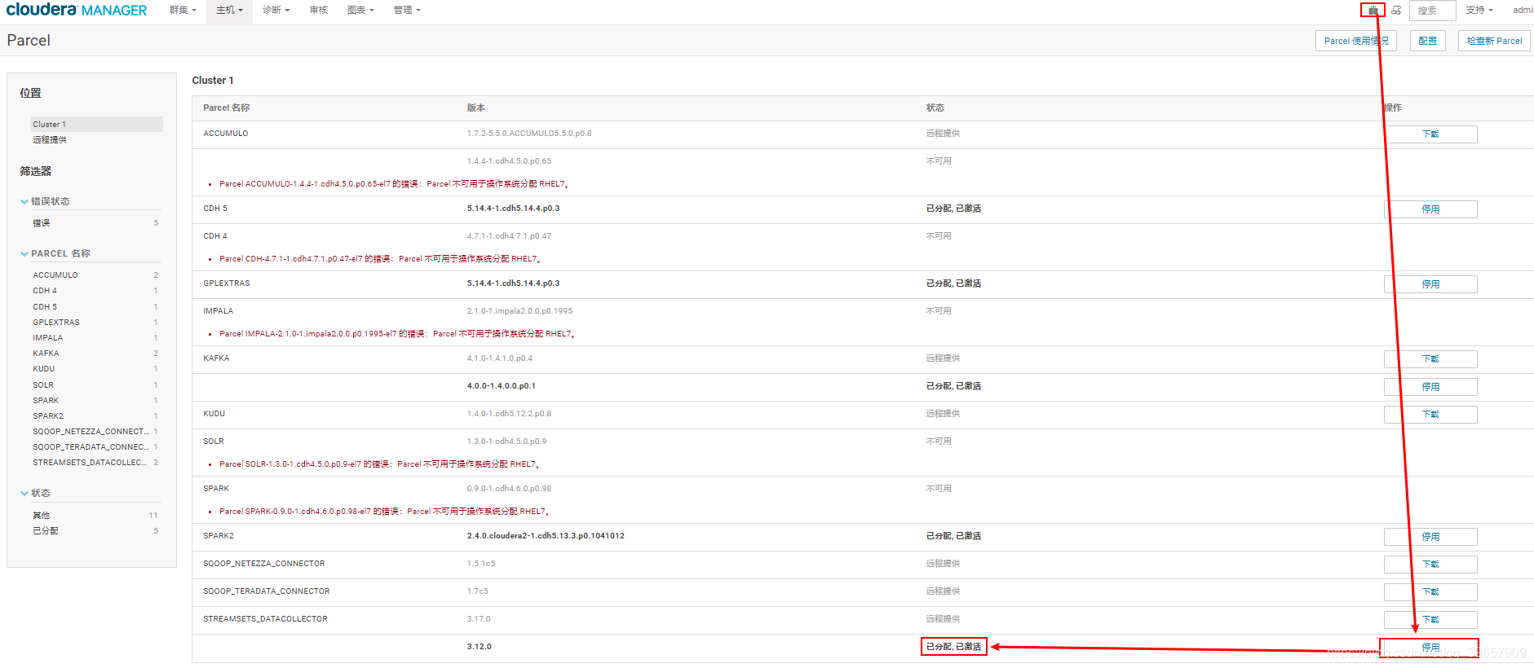1534x668 pixels.
Task: Click the Parcel 使用情况 button
Action: [x=1356, y=41]
